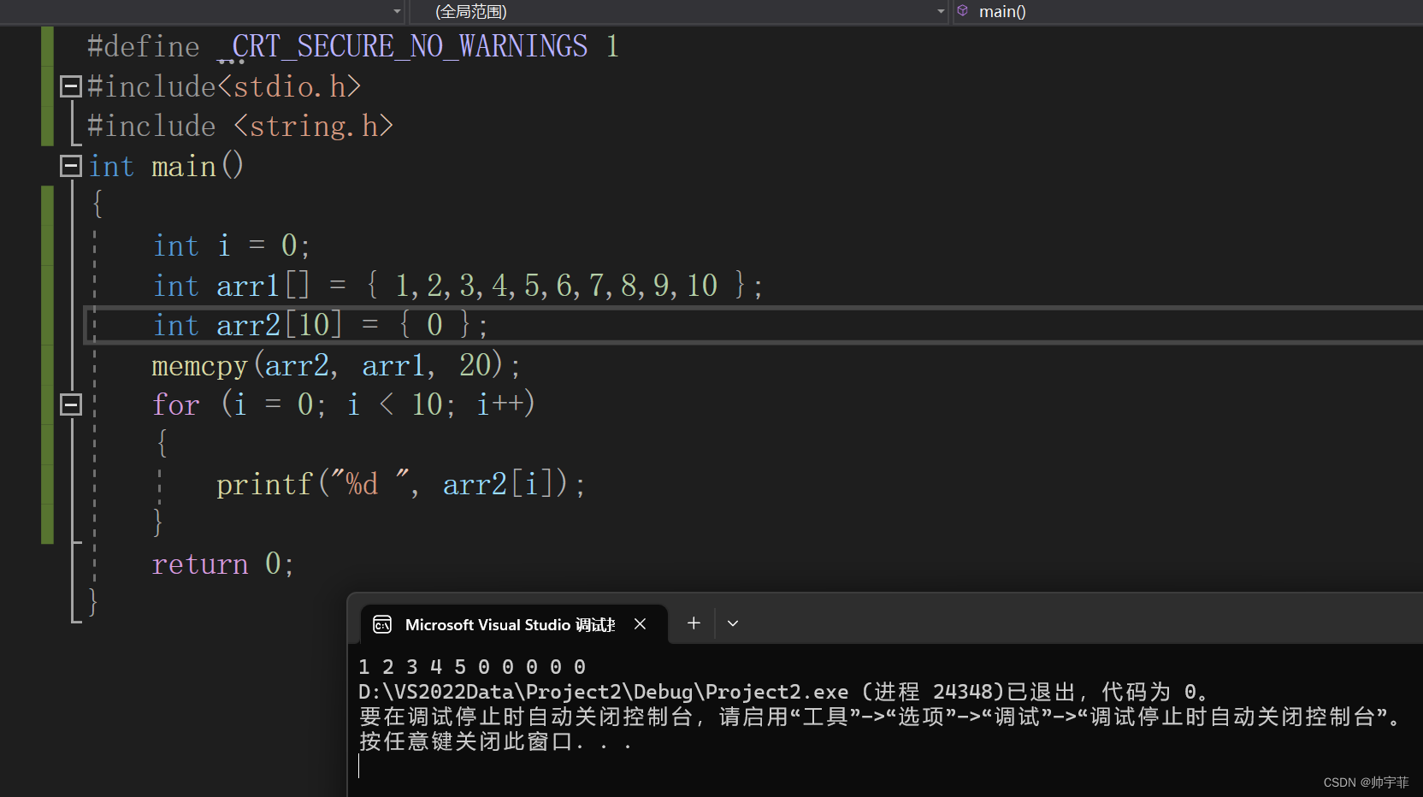The width and height of the screenshot is (1423, 797).
Task: Open a new terminal tab via plus icon
Action: point(693,623)
